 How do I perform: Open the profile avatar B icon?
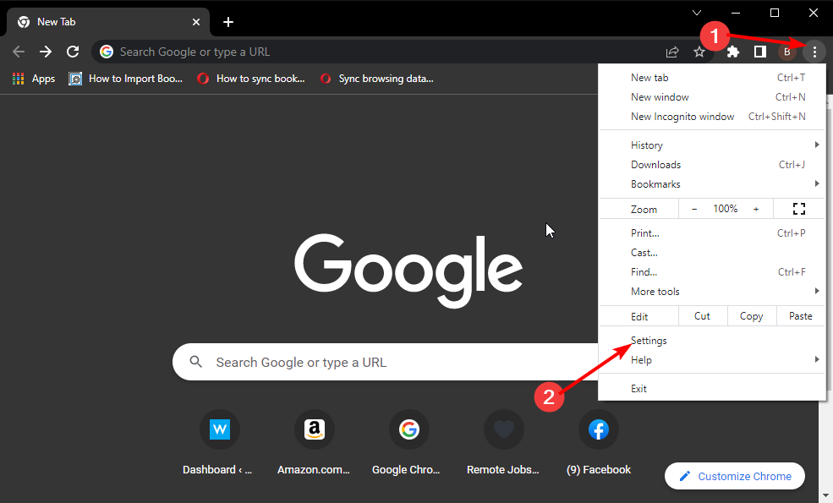coord(787,52)
